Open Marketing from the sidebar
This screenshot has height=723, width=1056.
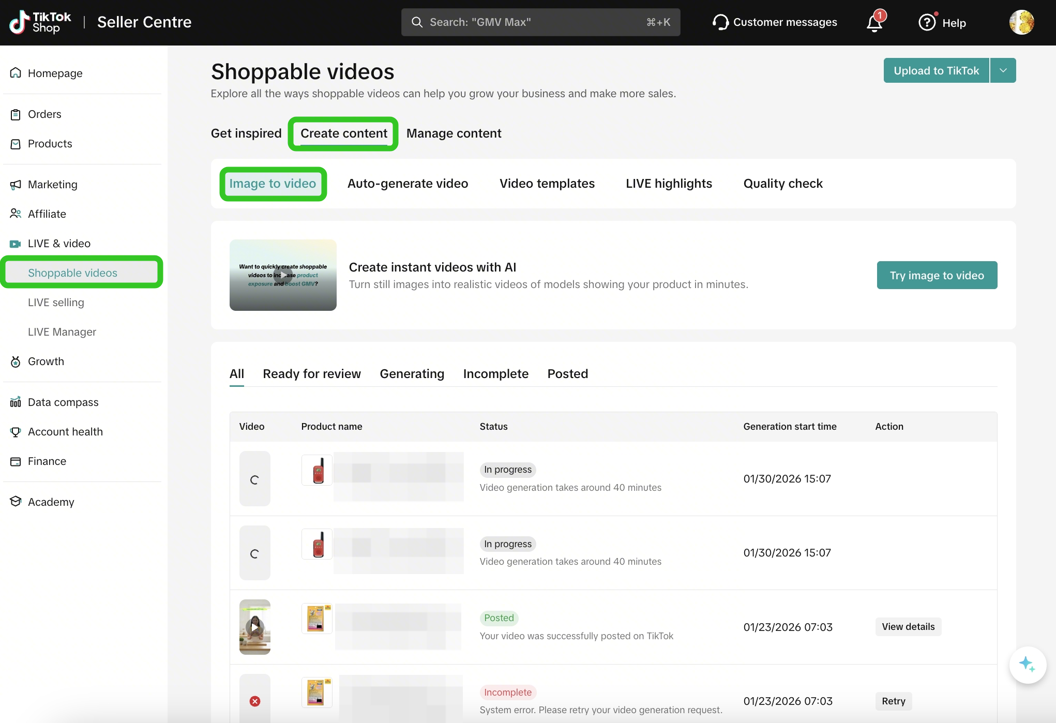(52, 184)
